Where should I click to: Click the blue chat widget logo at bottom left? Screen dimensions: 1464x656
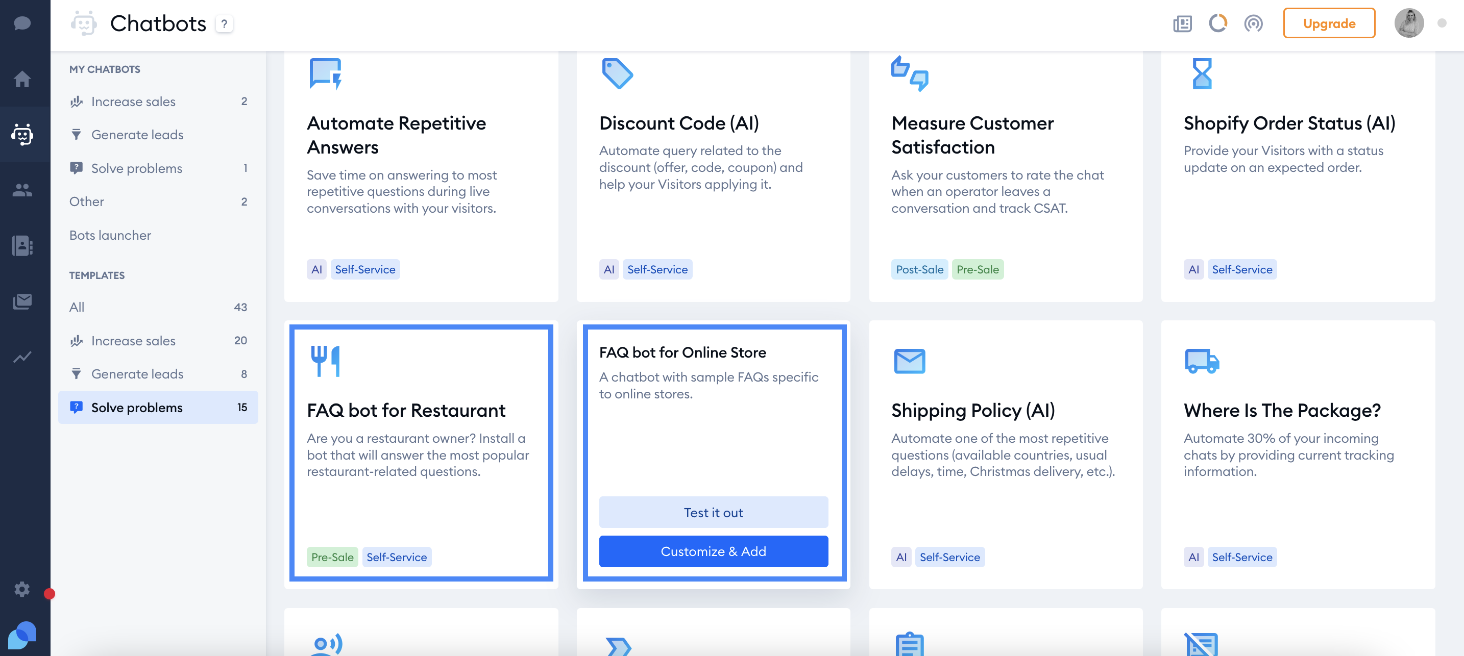(x=22, y=635)
